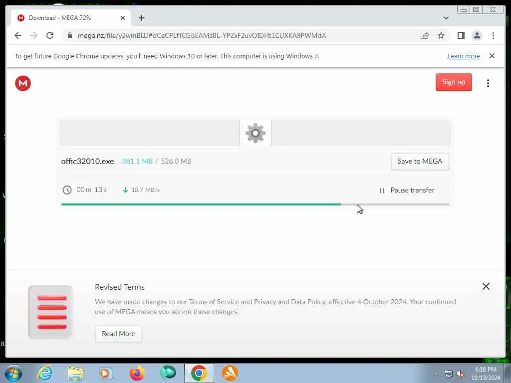Click the remaining time clock icon

[67, 190]
